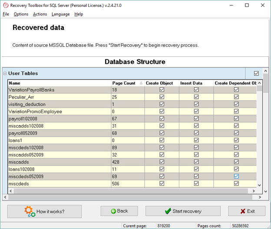Image resolution: width=271 pixels, height=229 pixels.
Task: Select the payroll102008 table name
Action: click(x=23, y=119)
